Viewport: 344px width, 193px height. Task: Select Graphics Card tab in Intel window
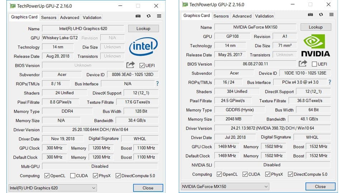tap(24, 17)
